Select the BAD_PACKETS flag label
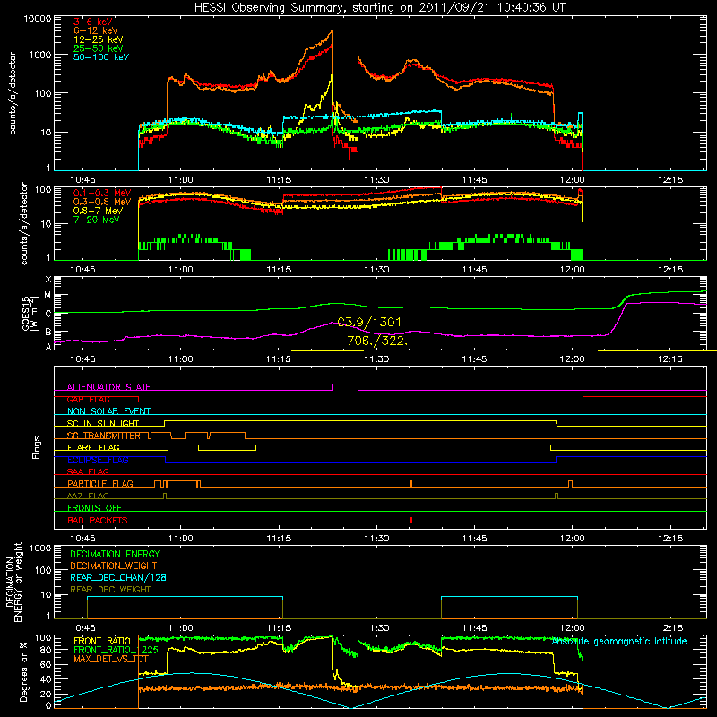This screenshot has height=717, width=717. click(x=98, y=520)
